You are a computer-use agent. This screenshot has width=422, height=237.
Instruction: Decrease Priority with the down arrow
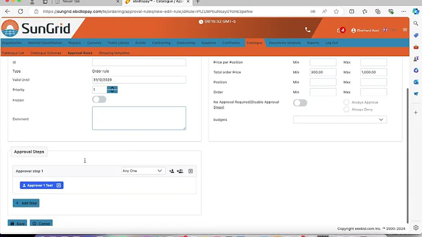point(112,92)
